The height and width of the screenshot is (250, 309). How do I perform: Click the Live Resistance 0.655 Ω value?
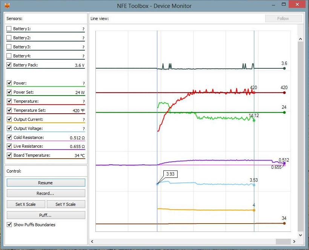click(x=77, y=147)
